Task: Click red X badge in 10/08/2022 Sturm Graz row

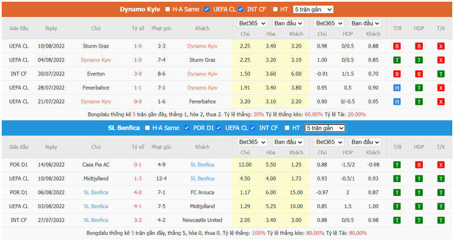Action: coord(441,47)
